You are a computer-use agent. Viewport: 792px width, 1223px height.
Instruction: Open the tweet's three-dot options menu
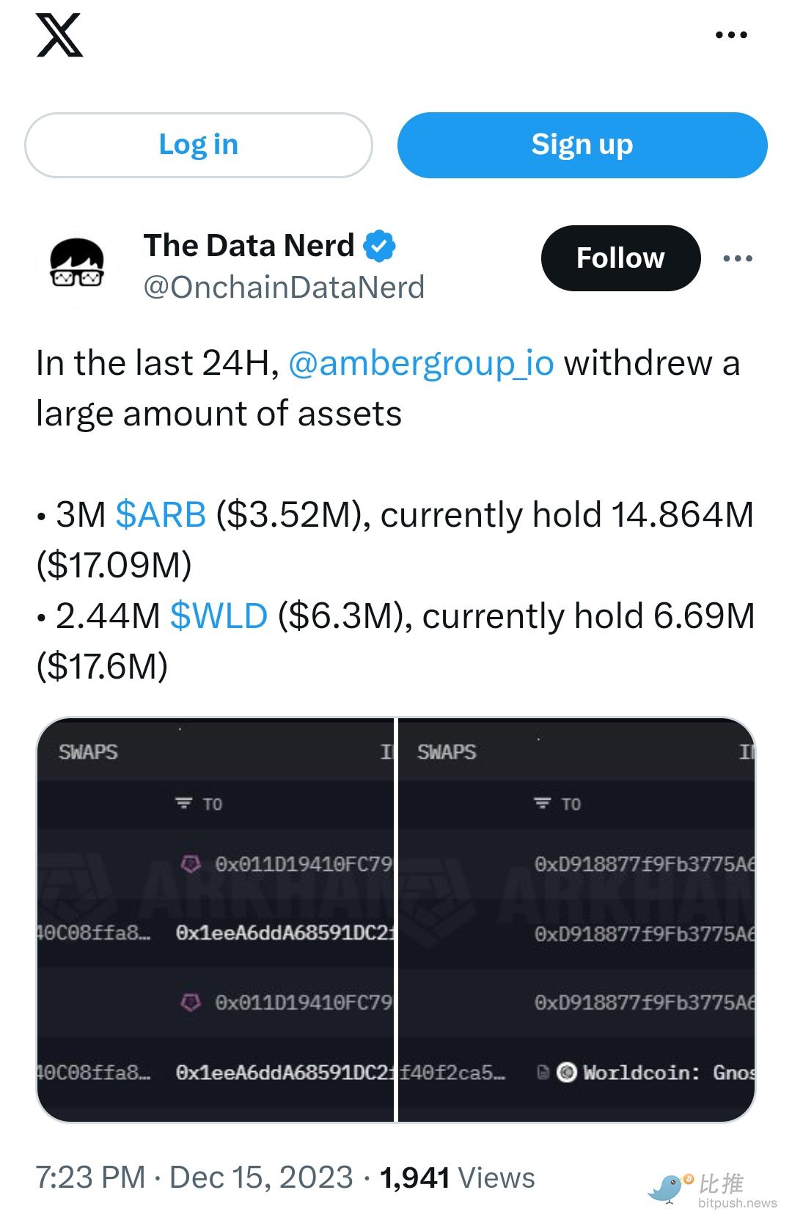pos(737,258)
